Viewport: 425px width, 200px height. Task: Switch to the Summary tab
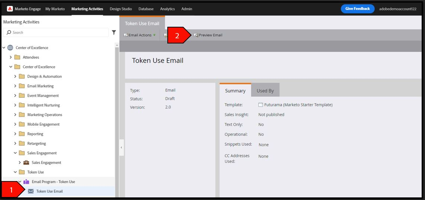click(235, 90)
